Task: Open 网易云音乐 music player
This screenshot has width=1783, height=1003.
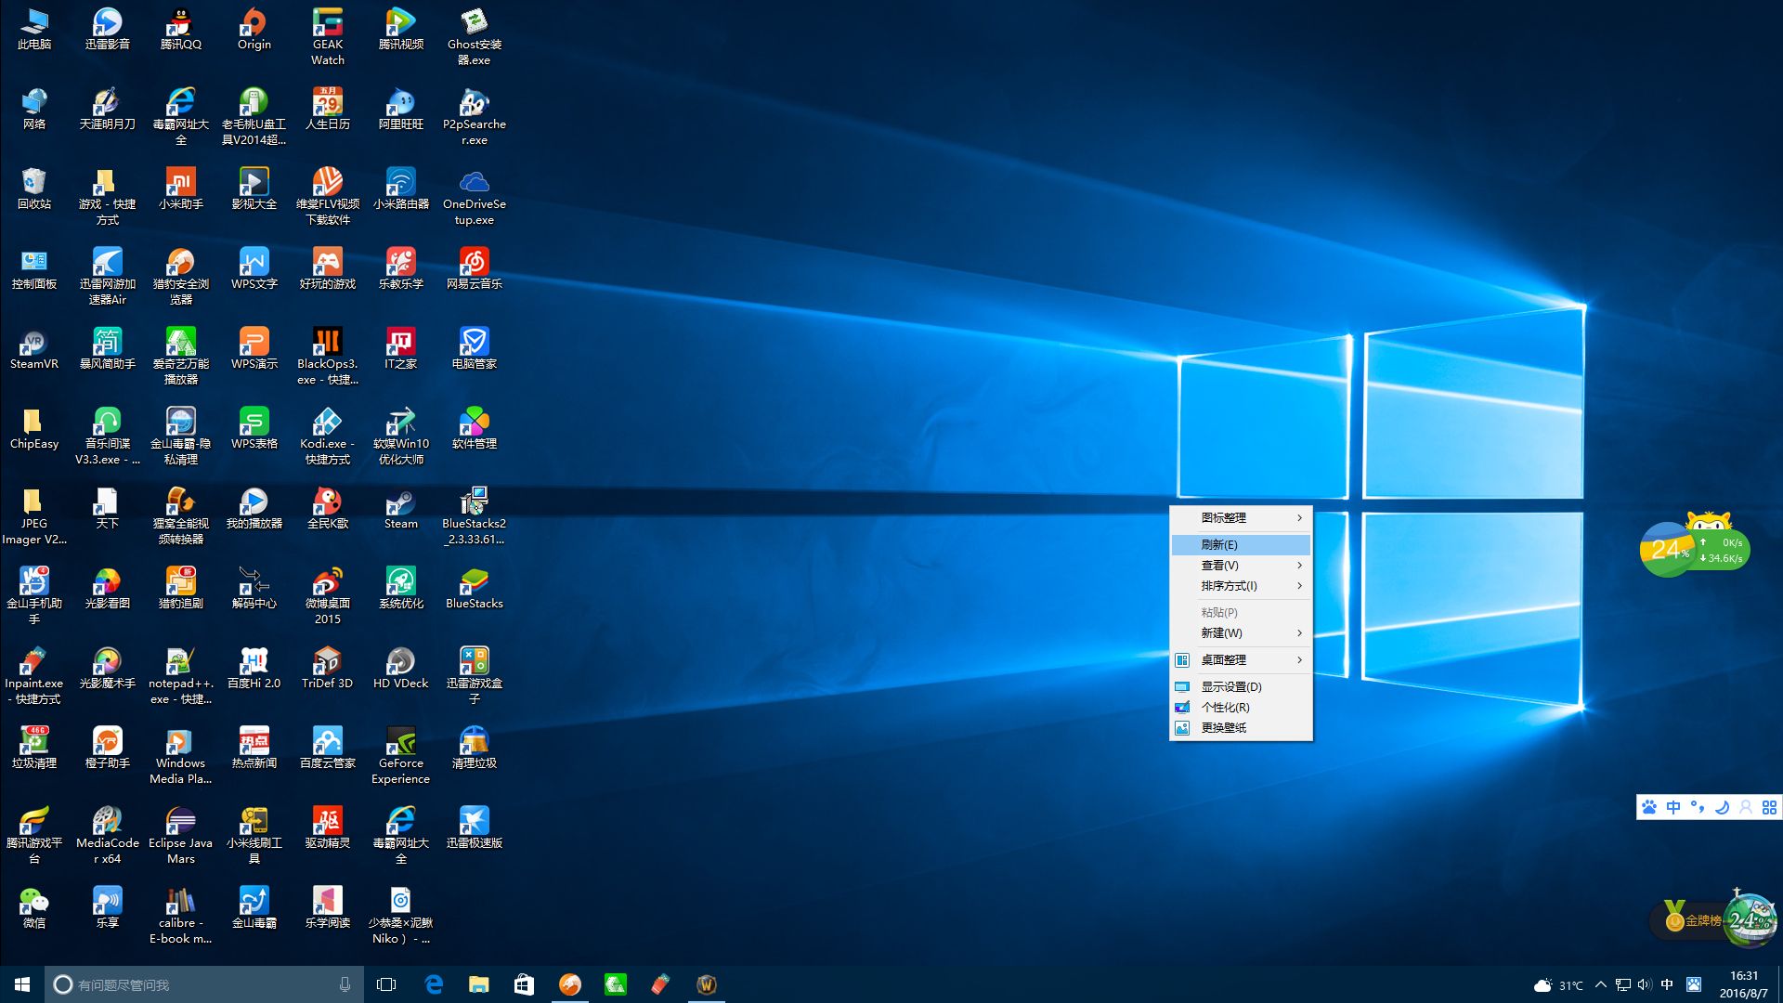Action: 474,267
